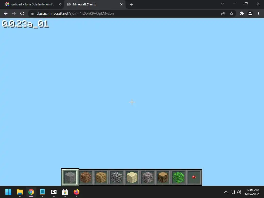Close the June Solidarity Paint tab

click(60, 4)
